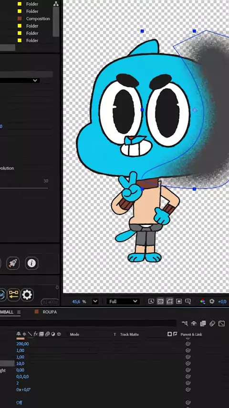229x408 pixels.
Task: Click the Project panel vertical scrollbar
Action: (x=56, y=22)
